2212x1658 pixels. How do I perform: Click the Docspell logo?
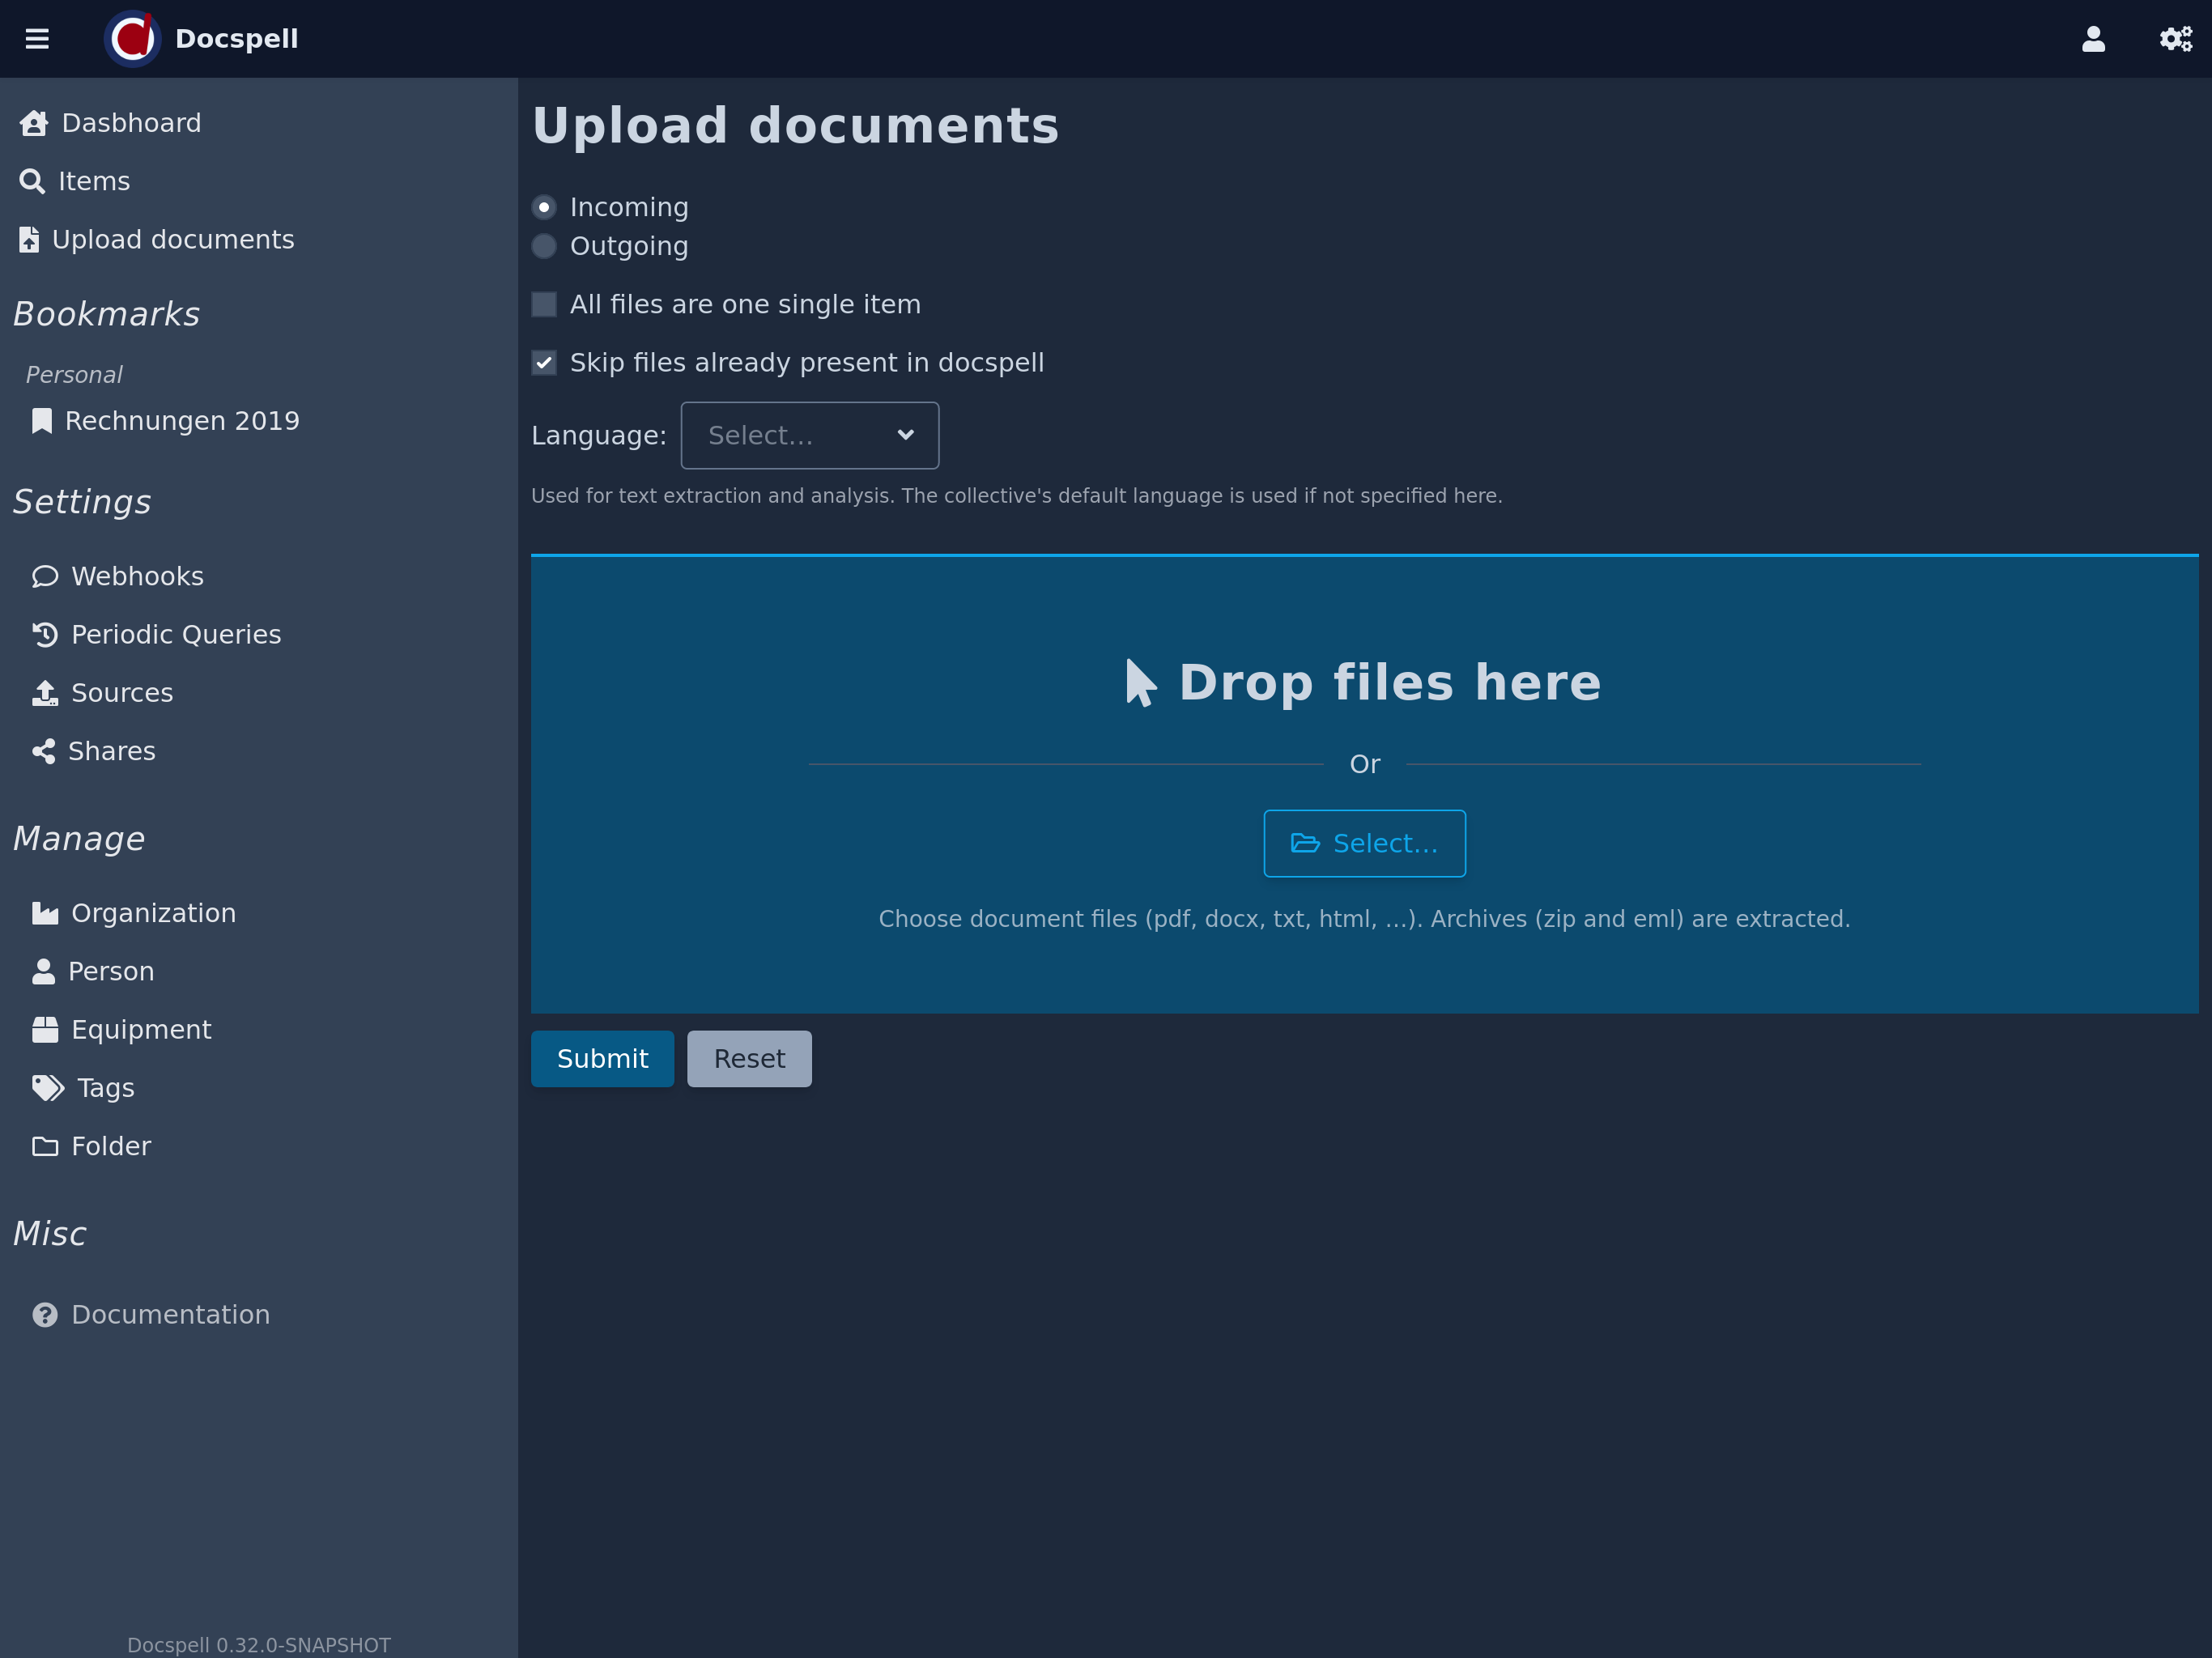(132, 39)
